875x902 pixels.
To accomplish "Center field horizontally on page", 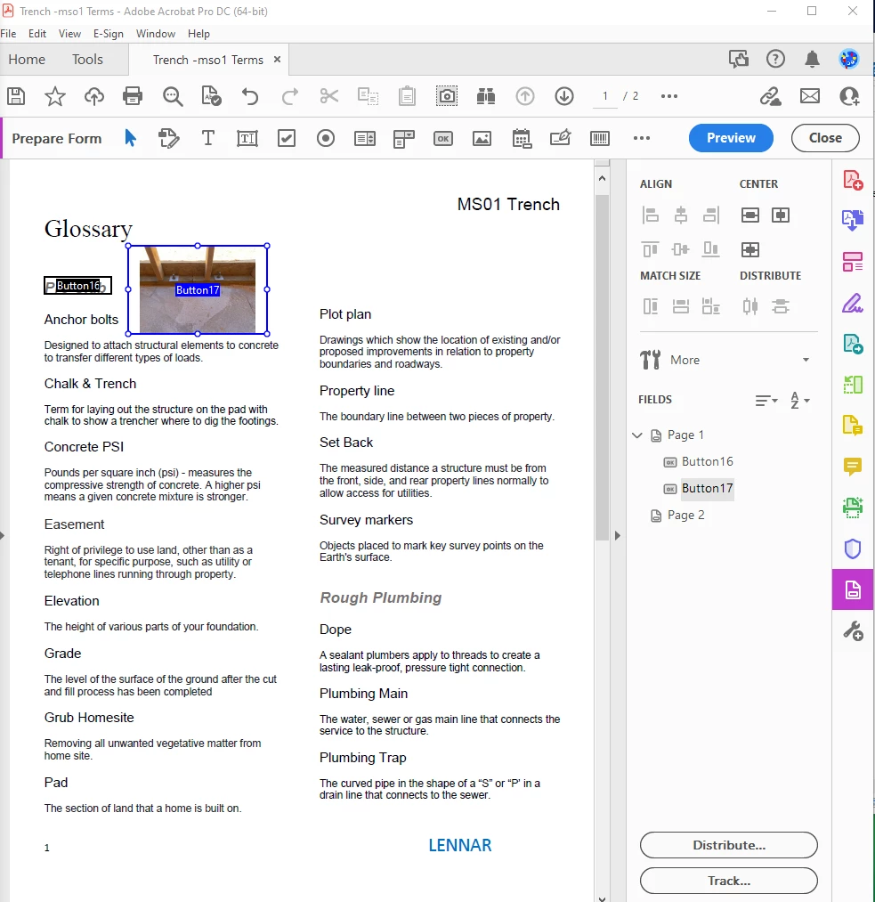I will coord(750,215).
